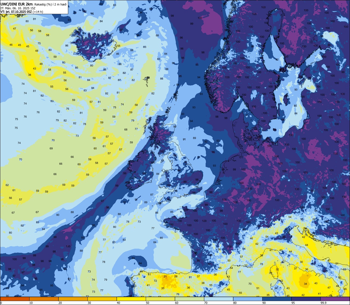This screenshot has height=305, width=350.
Task: Click the legend tick label 90
Action: pyautogui.click(x=264, y=303)
